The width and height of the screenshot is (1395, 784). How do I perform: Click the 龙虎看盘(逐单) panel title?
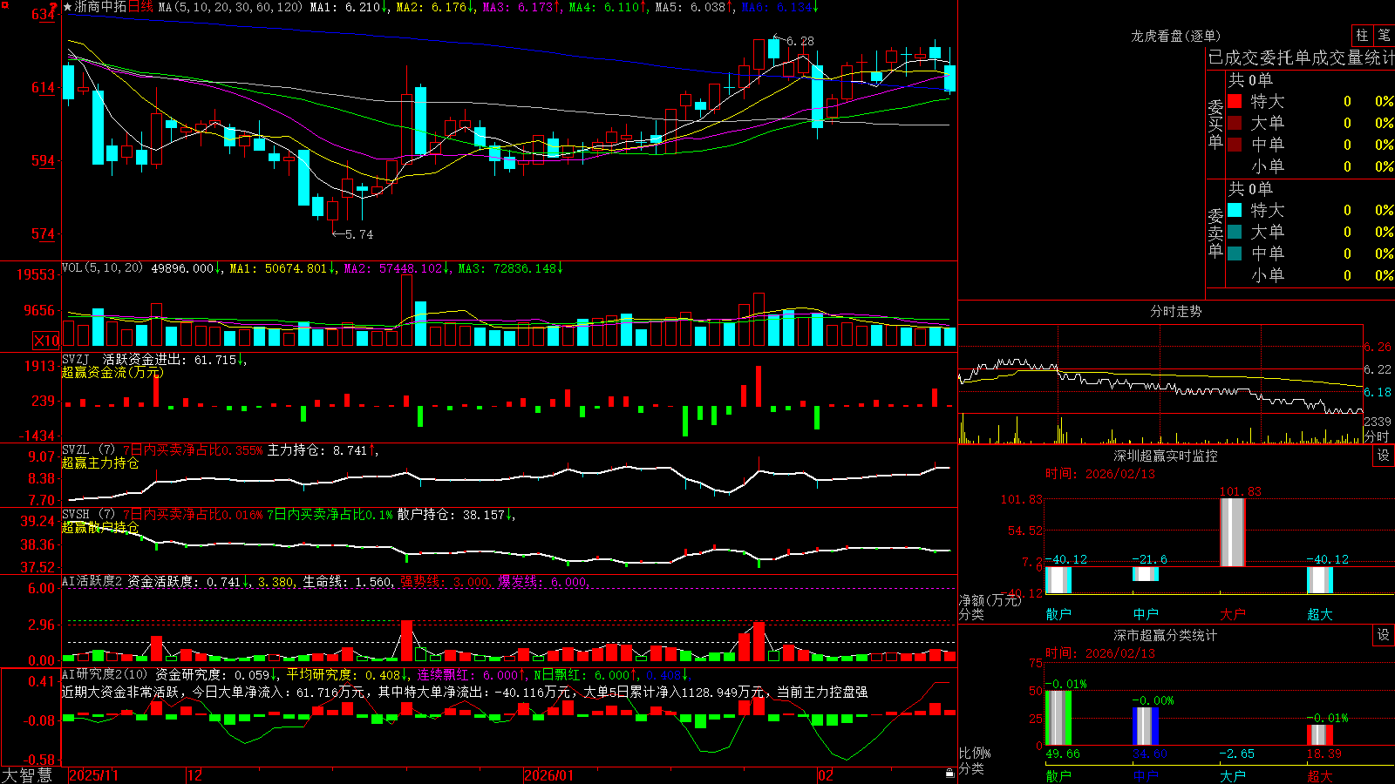pos(1175,36)
